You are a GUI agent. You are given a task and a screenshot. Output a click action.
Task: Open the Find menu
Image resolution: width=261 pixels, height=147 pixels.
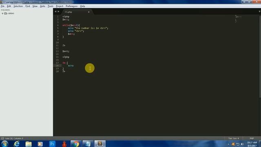click(28, 6)
